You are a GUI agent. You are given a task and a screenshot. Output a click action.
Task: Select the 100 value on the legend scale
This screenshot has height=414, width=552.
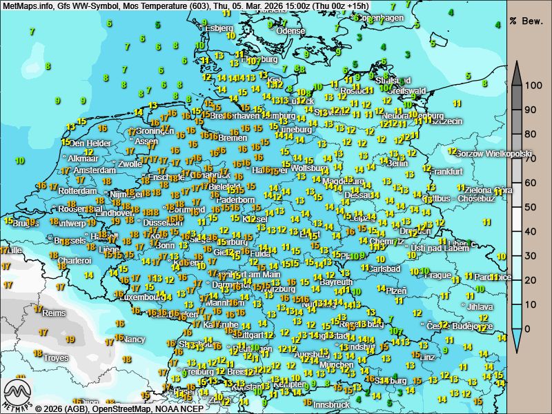[x=531, y=86]
